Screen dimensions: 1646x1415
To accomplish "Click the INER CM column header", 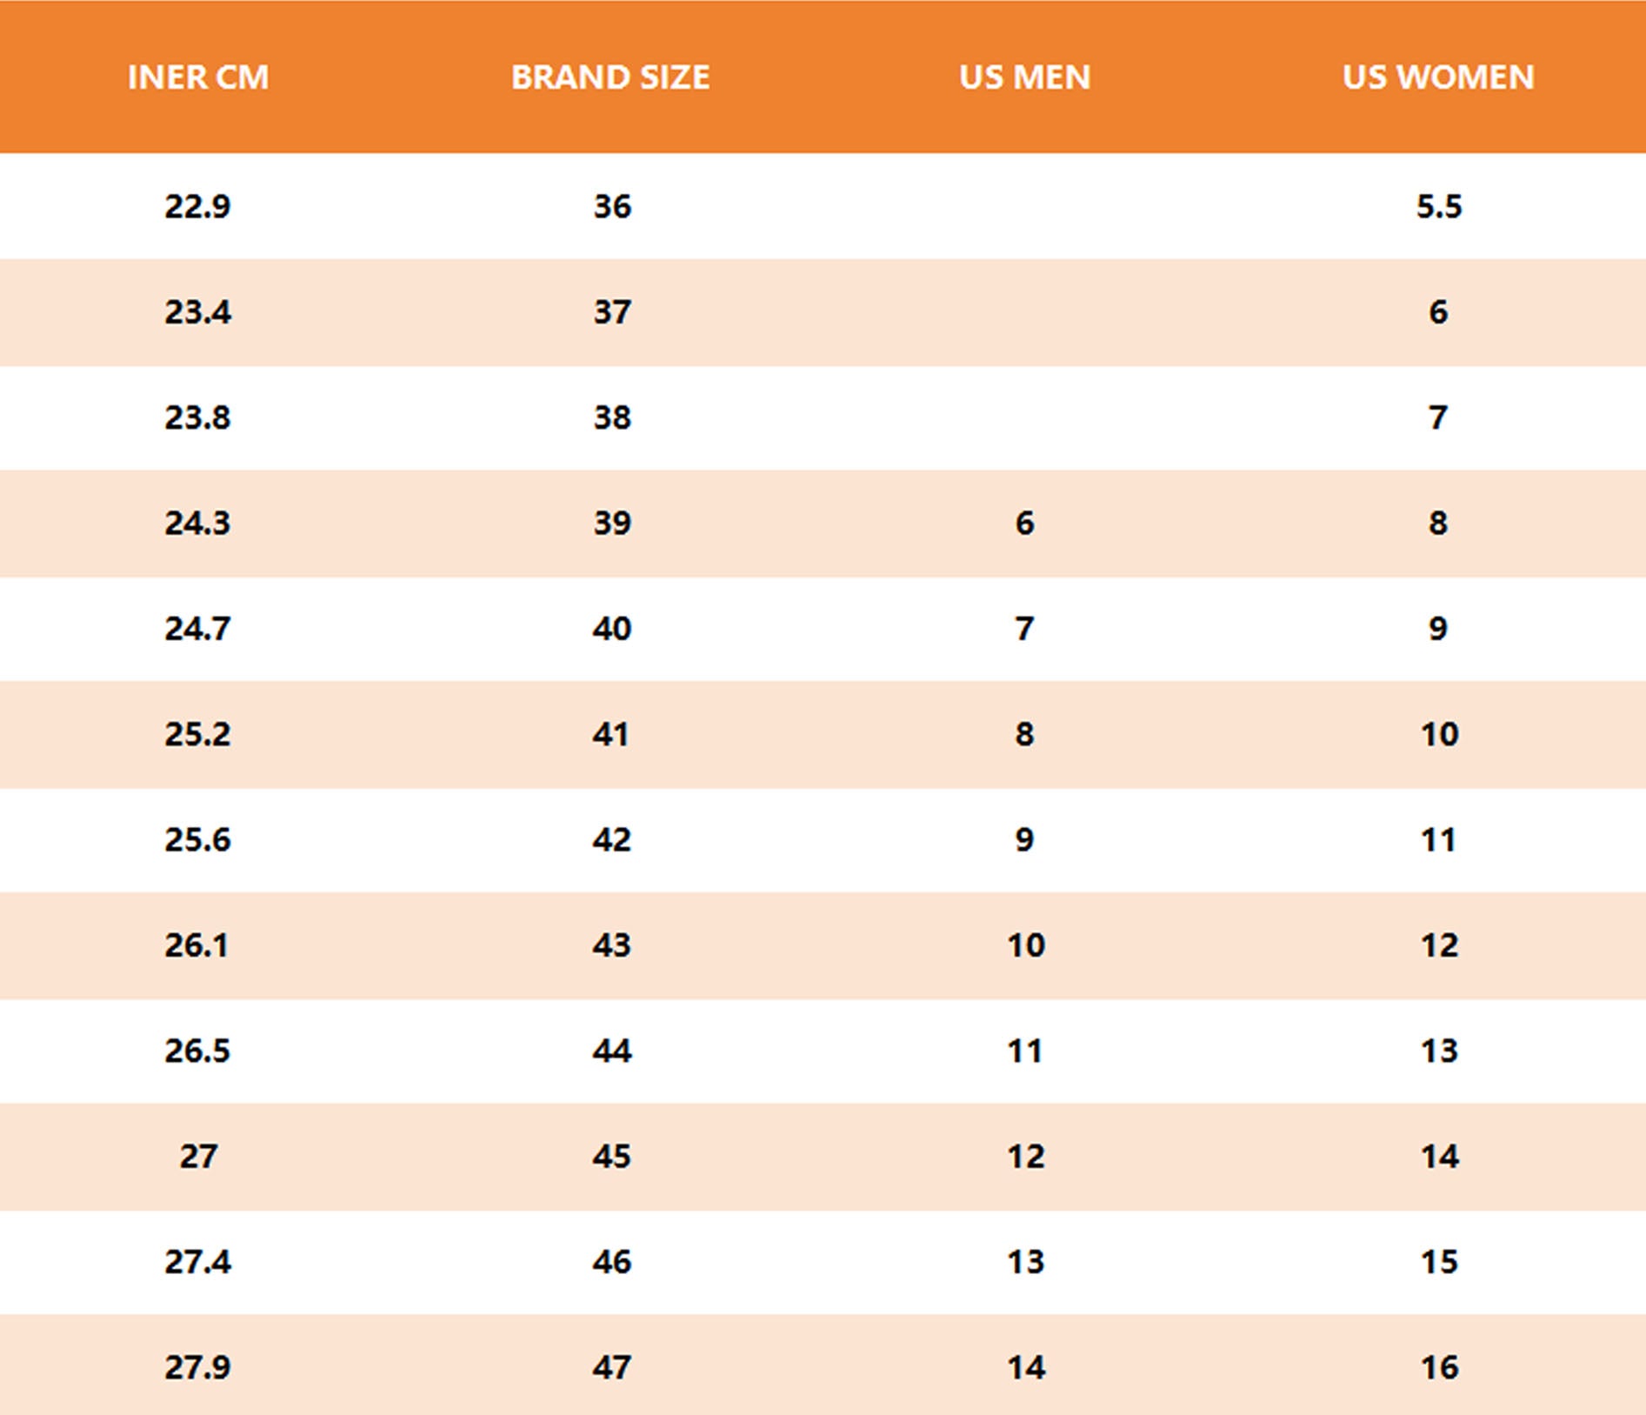I will (x=198, y=77).
